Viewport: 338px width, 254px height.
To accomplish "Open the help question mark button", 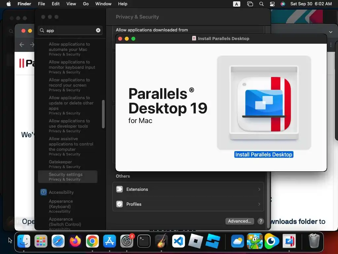I will point(261,221).
